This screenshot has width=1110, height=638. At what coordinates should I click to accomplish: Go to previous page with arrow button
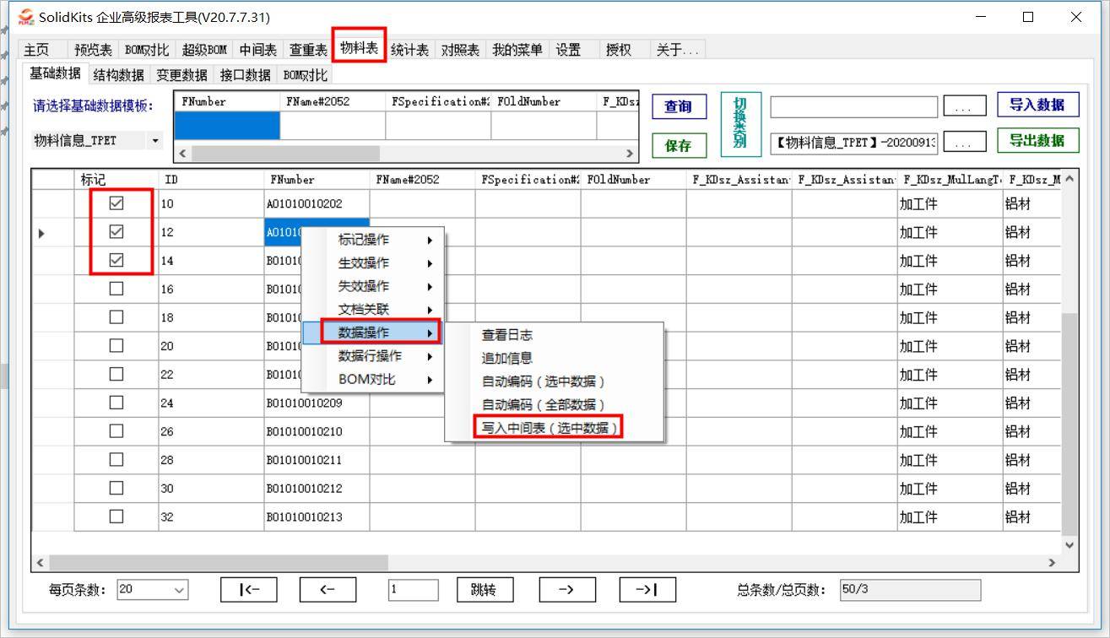coord(328,589)
